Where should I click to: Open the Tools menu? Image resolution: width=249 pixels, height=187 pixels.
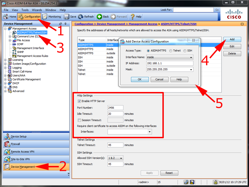point(25,10)
